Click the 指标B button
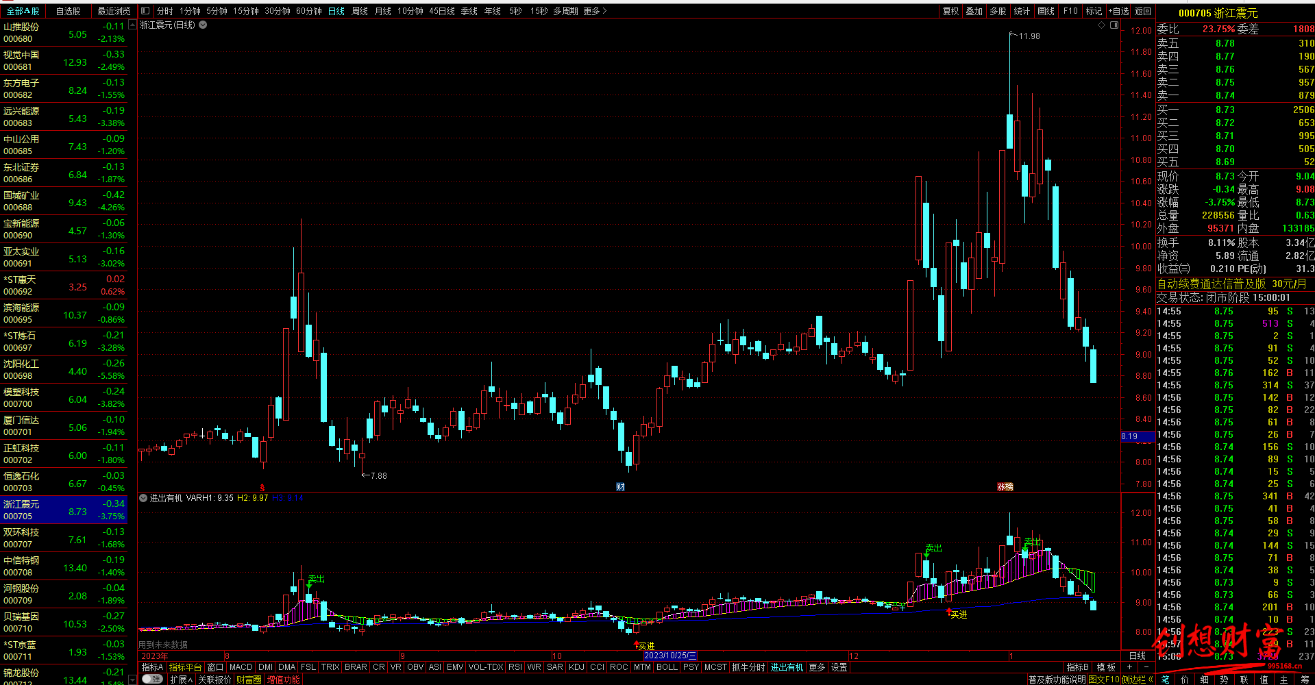The height and width of the screenshot is (685, 1315). point(1077,667)
